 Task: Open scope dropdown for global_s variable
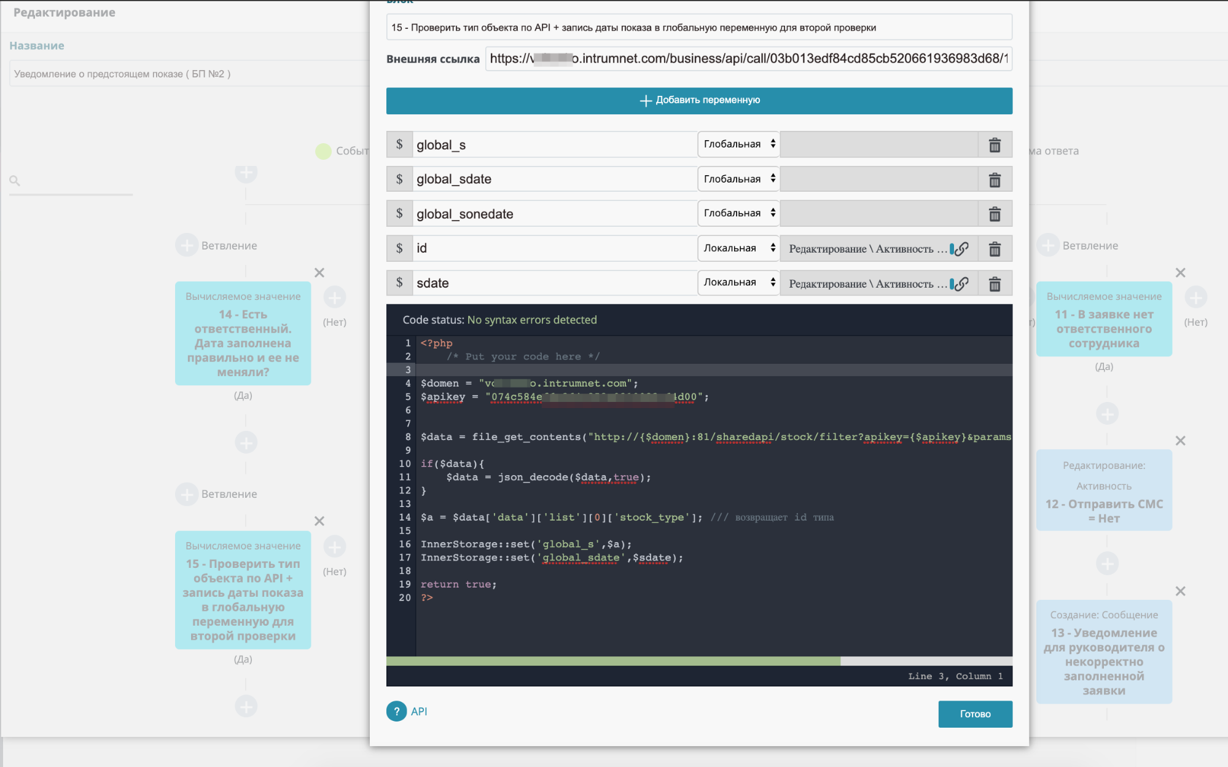(738, 144)
